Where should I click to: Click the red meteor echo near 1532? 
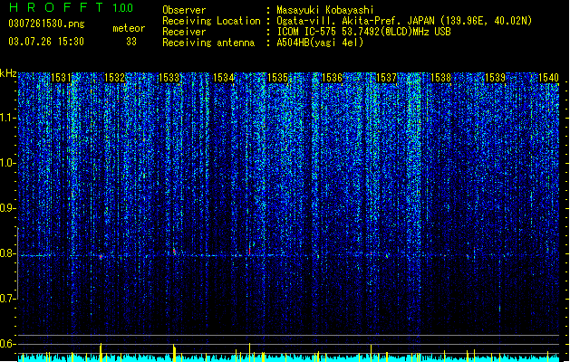[101, 257]
